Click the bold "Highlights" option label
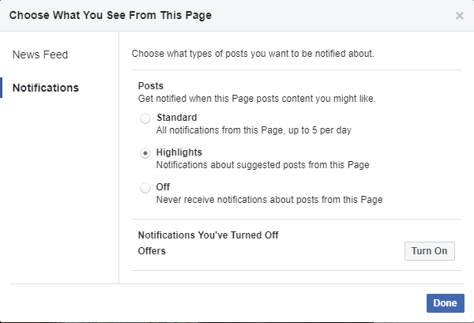The width and height of the screenshot is (474, 323). (x=179, y=152)
